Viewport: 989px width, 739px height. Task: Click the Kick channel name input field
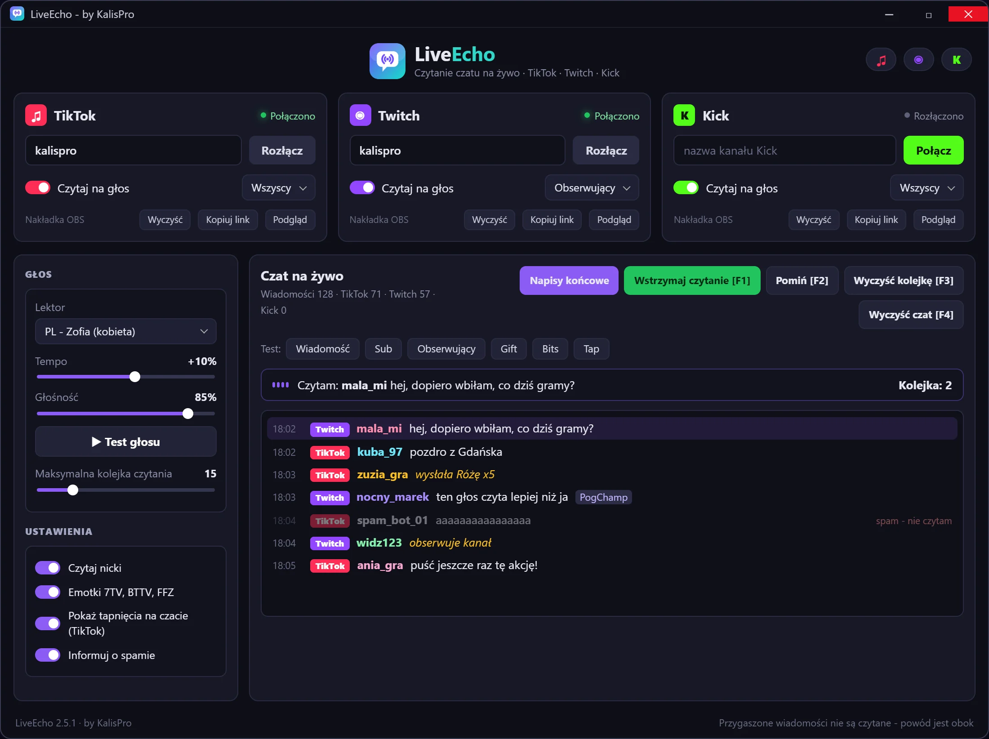click(784, 151)
